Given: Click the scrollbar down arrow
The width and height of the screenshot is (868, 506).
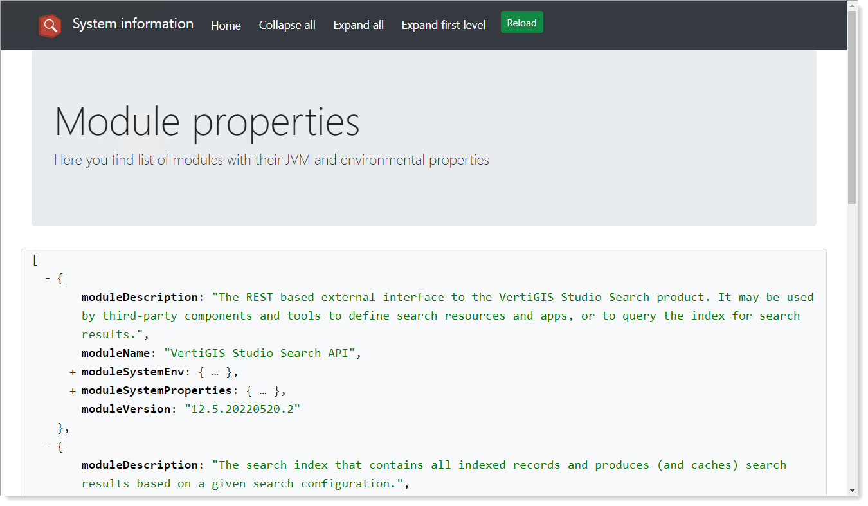Looking at the screenshot, I should (853, 491).
